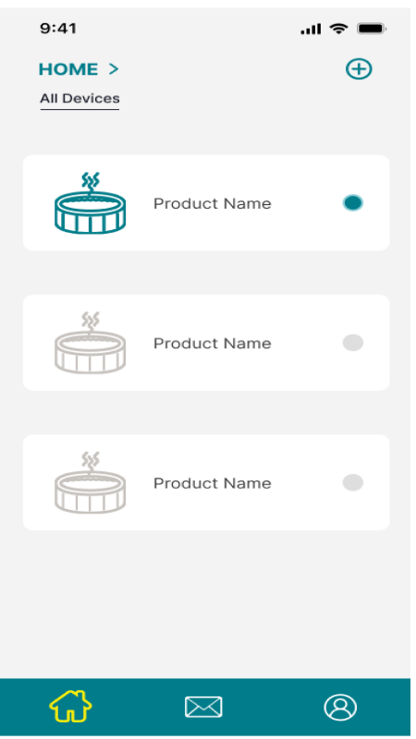This screenshot has height=739, width=416.
Task: Select the teal hot tub icon
Action: pos(90,202)
